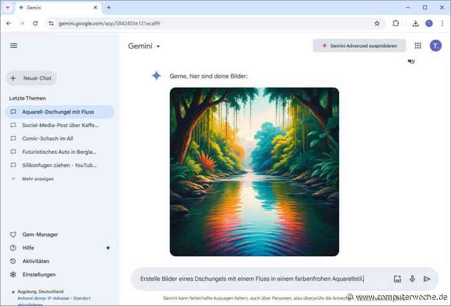The image size is (451, 306).
Task: Click the Aquarell-Dschungel chat bubble icon
Action: point(13,112)
